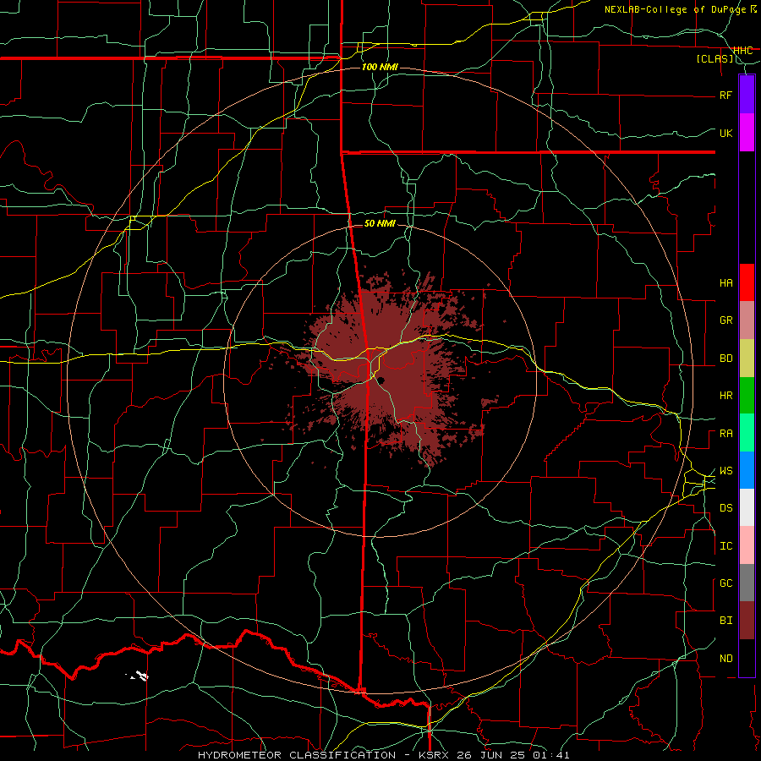Image resolution: width=761 pixels, height=761 pixels.
Task: Click the purple RF color swatch in legend
Action: point(747,95)
